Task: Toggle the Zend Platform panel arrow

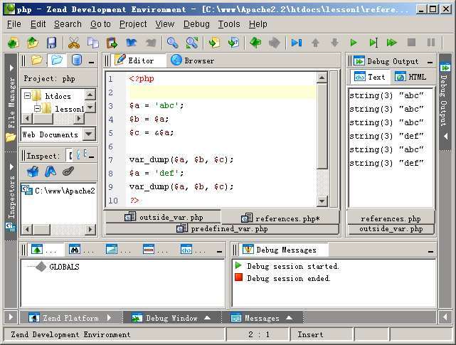Action: coord(109,317)
